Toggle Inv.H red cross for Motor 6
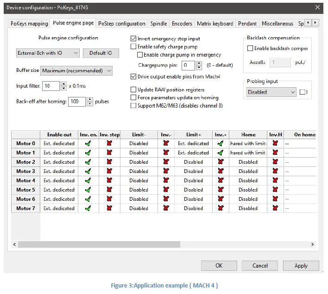This screenshot has height=294, width=328. [x=275, y=199]
